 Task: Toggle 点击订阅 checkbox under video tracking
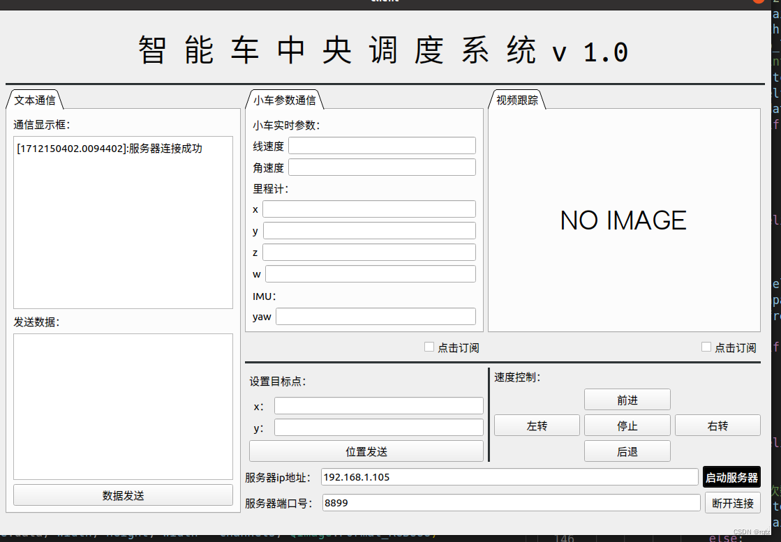pyautogui.click(x=706, y=347)
